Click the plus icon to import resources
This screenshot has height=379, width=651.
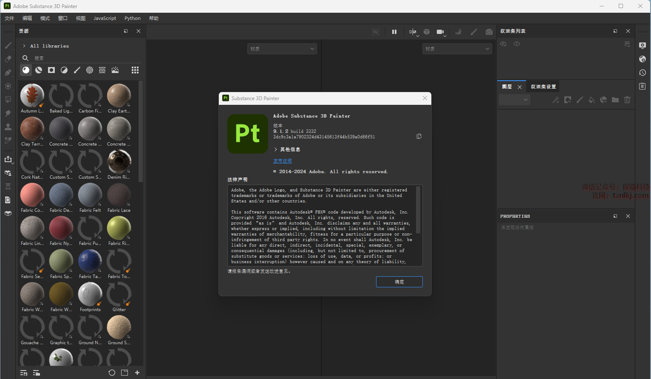pos(137,373)
